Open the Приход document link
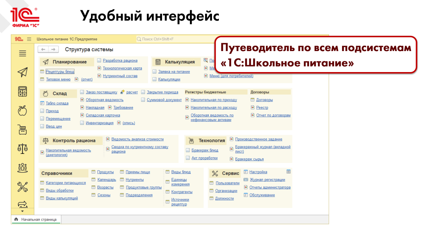This screenshot has width=424, height=230. (x=52, y=111)
